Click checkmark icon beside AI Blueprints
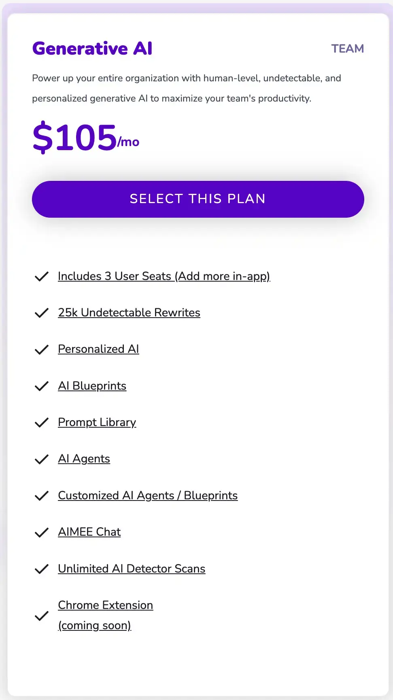Image resolution: width=393 pixels, height=700 pixels. pos(42,386)
